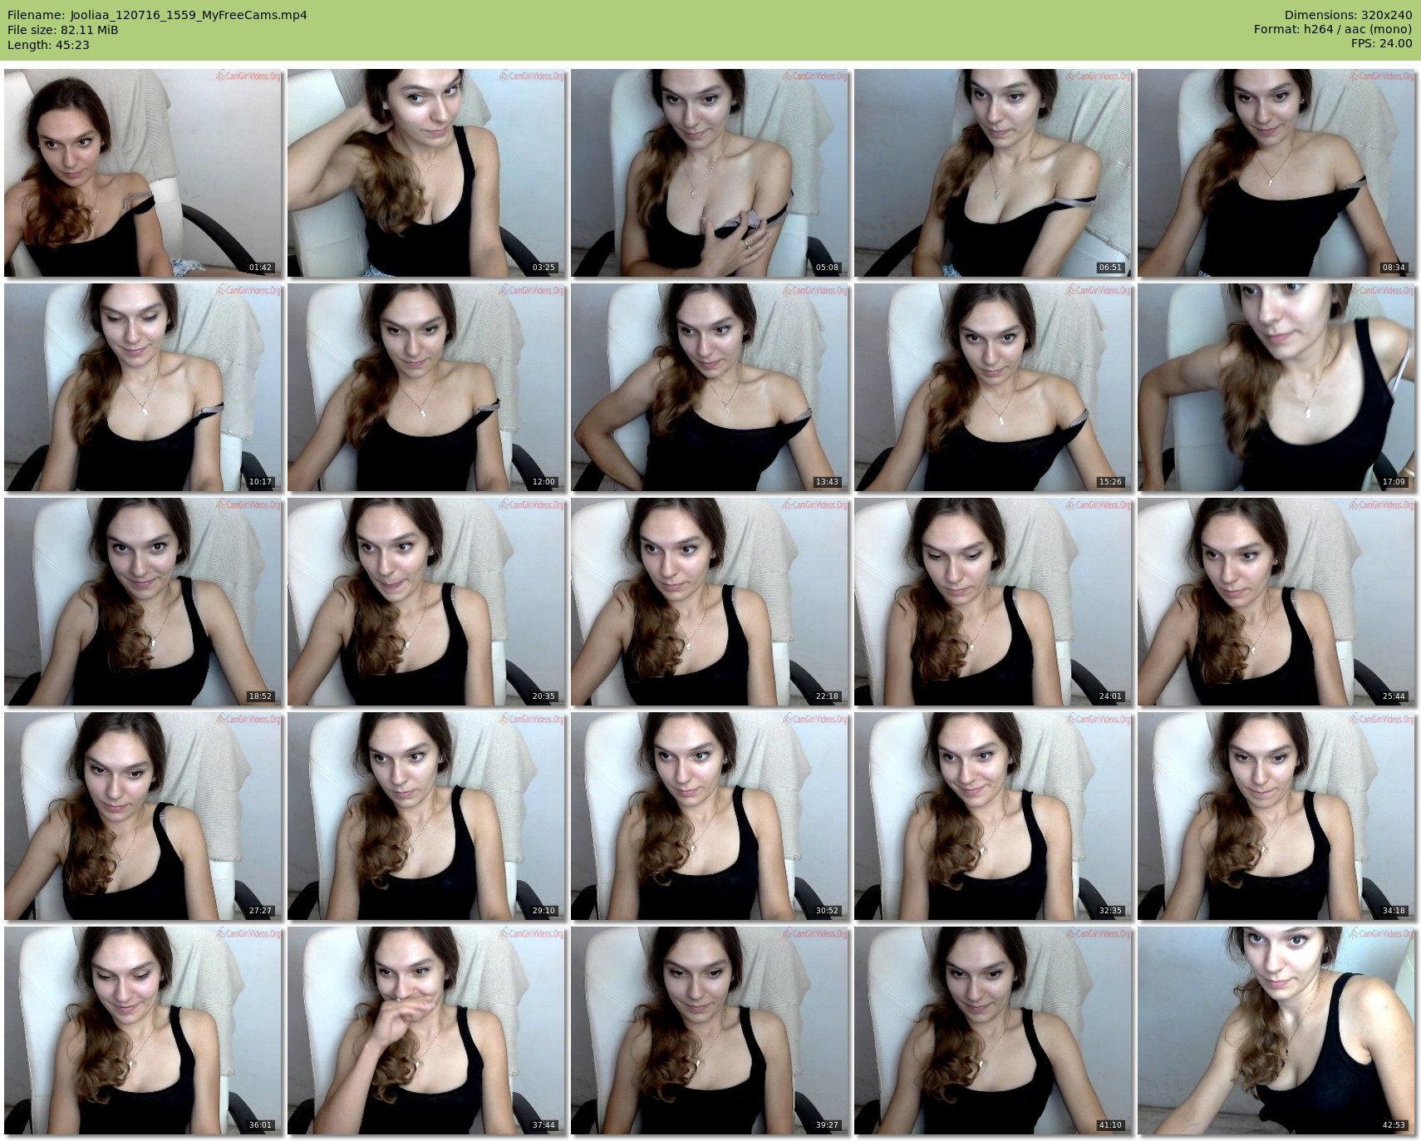Pick the thumbnail timestamped 30:52

tap(710, 816)
